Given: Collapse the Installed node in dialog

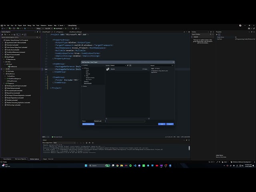Looking at the screenshot, I should 82,65.
